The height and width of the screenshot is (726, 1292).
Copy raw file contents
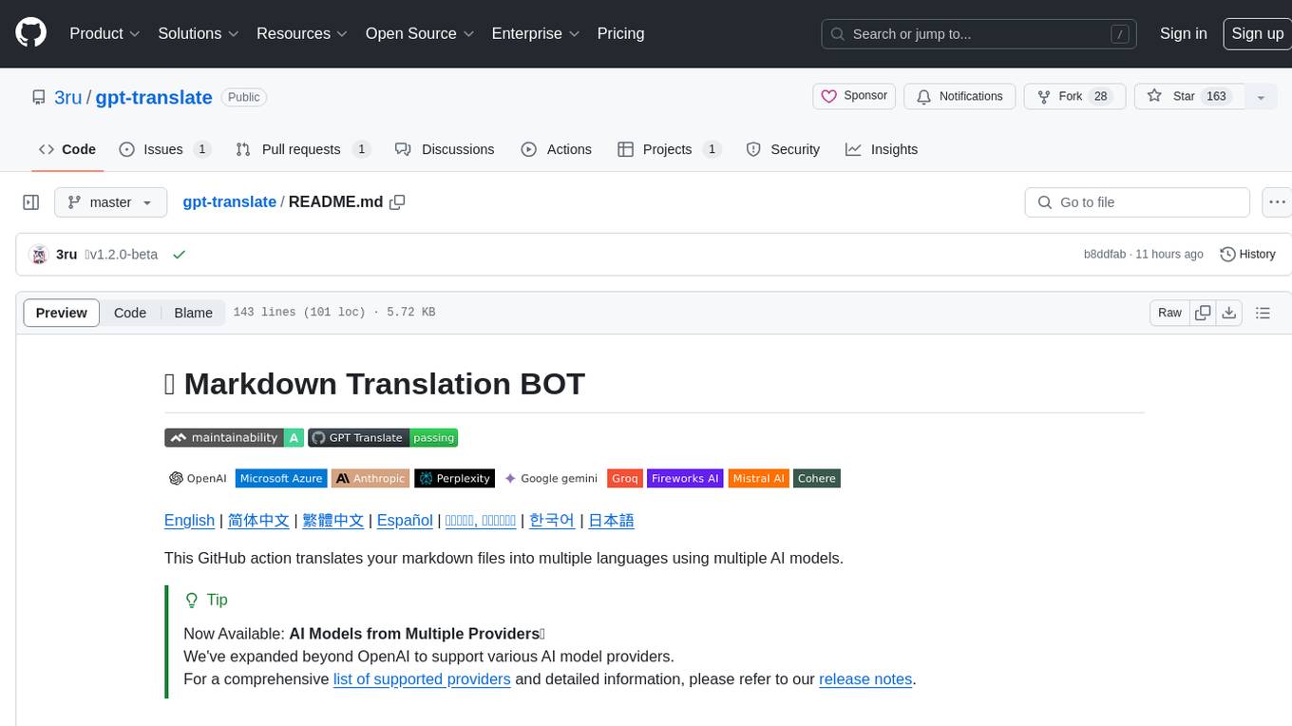(x=1203, y=313)
